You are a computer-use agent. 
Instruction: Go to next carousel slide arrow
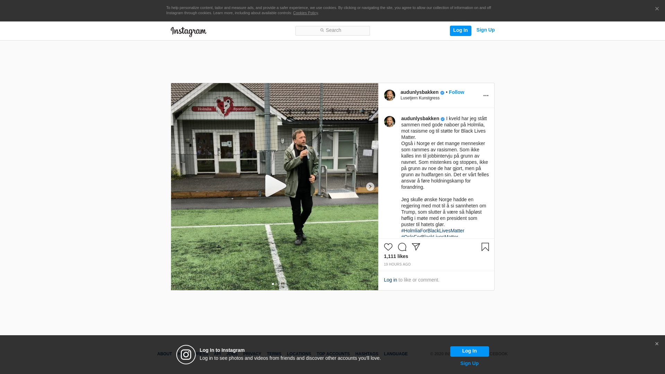370,187
